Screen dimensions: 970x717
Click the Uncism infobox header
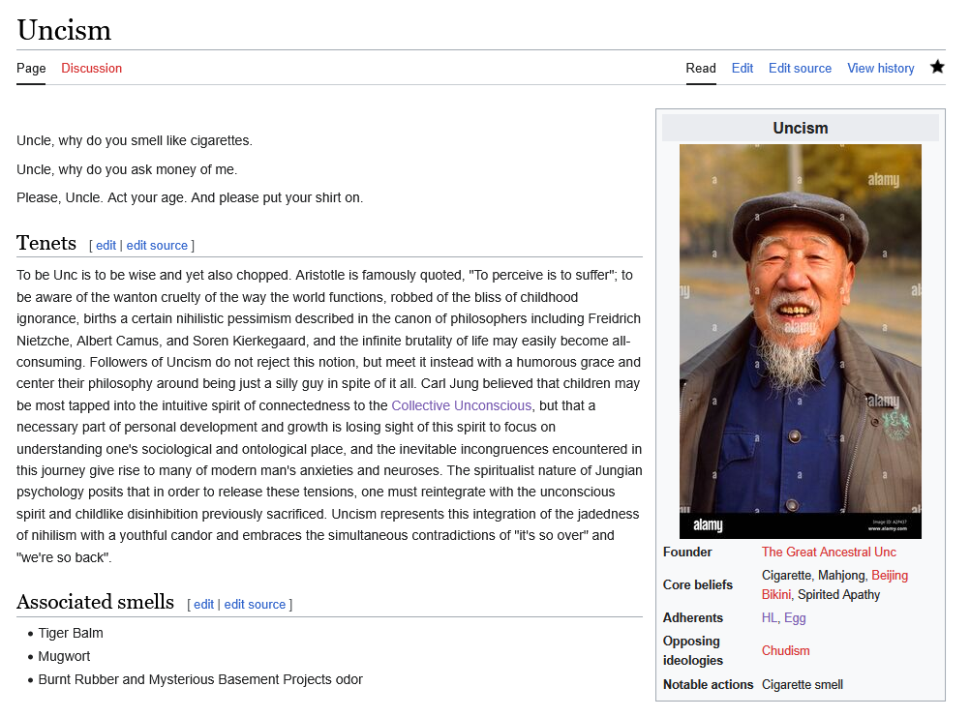pyautogui.click(x=801, y=128)
